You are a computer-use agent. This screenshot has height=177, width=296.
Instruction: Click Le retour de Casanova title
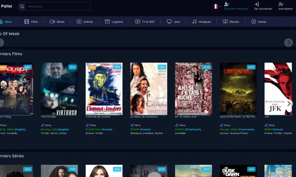pyautogui.click(x=144, y=117)
